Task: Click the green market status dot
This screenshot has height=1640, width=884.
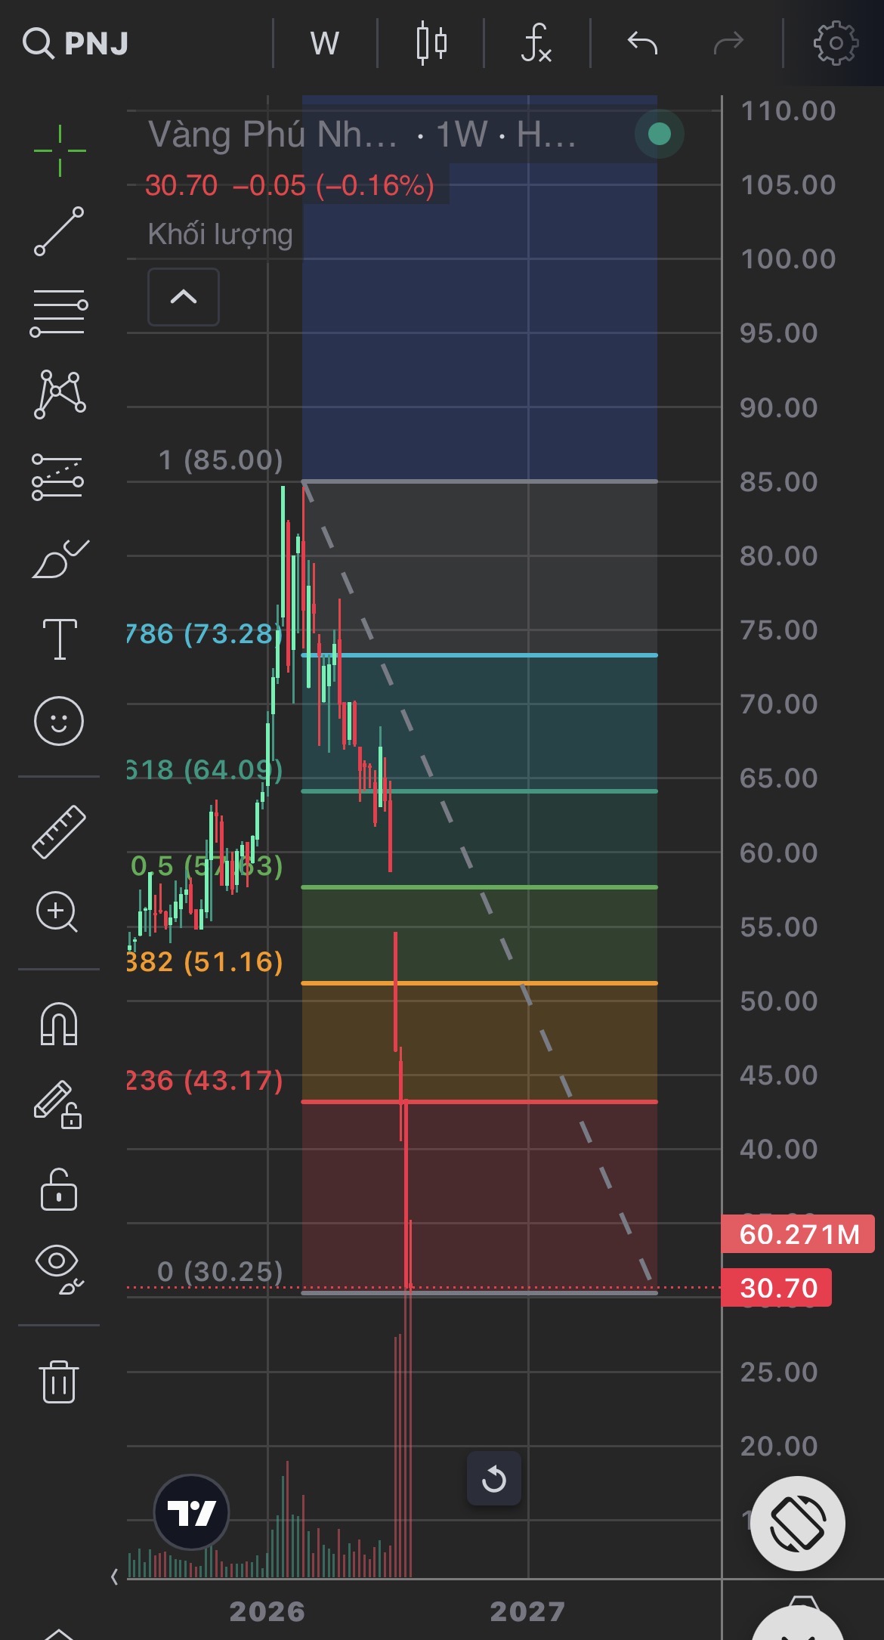Action: (660, 135)
